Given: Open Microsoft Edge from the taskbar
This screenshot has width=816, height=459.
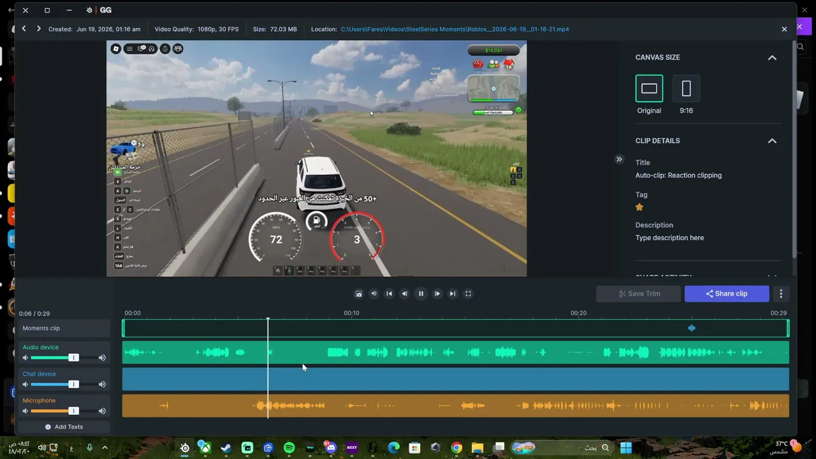Looking at the screenshot, I should tap(393, 448).
